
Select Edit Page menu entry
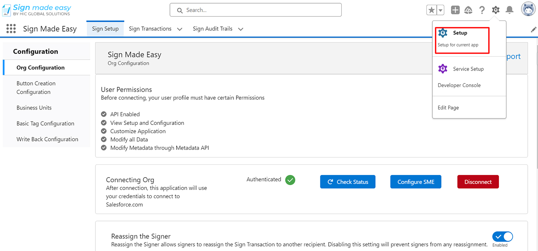[x=448, y=108]
